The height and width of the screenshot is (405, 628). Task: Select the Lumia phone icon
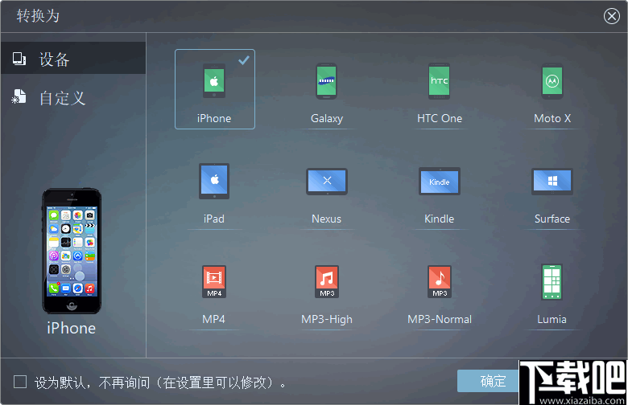point(552,282)
